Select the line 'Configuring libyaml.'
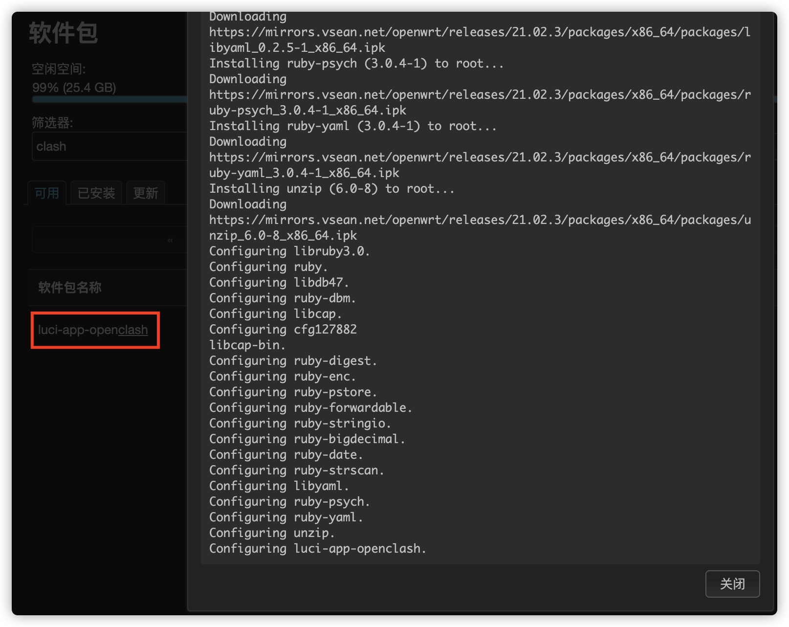 pos(279,486)
